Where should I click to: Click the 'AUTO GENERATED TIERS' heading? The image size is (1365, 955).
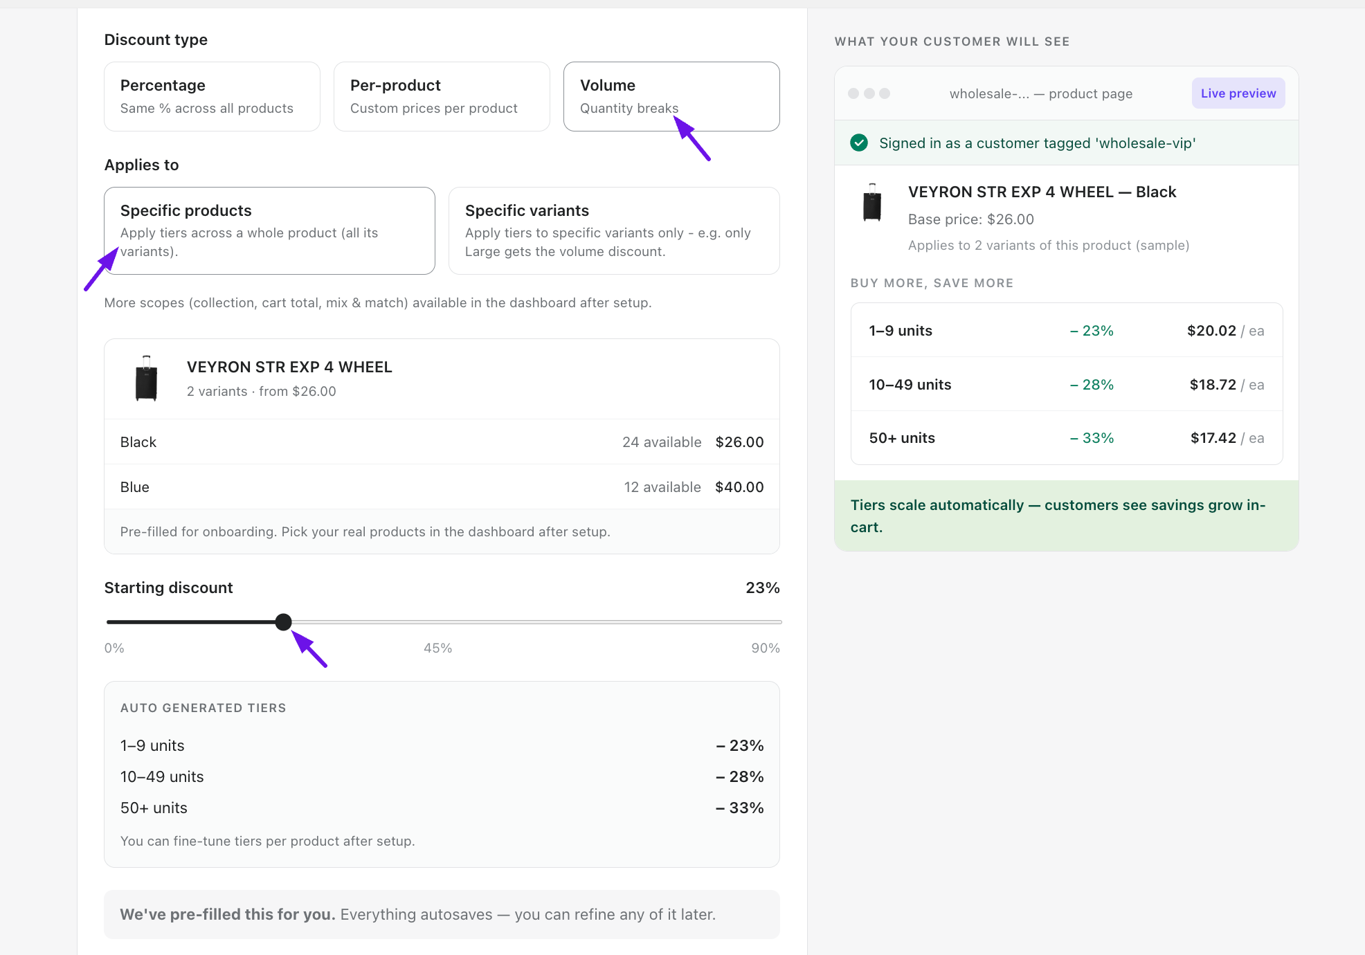[203, 708]
